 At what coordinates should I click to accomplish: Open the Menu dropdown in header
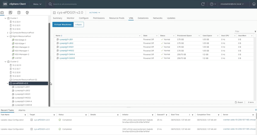coord(37,4)
